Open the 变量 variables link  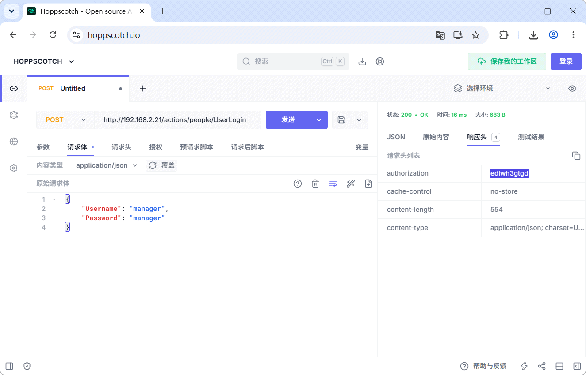[362, 147]
